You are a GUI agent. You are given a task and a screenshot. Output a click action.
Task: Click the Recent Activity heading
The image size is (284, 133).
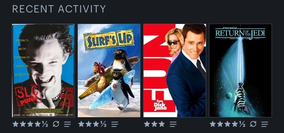59,9
